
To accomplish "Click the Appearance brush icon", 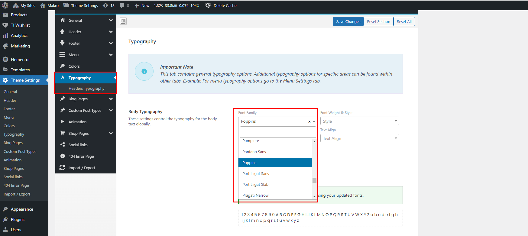I will tap(5, 209).
